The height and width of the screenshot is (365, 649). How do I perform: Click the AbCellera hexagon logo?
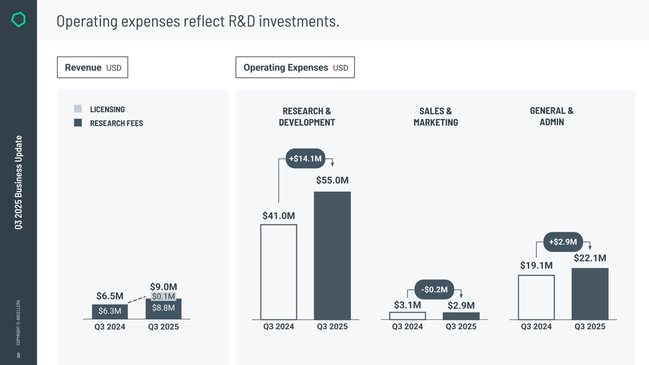point(18,19)
